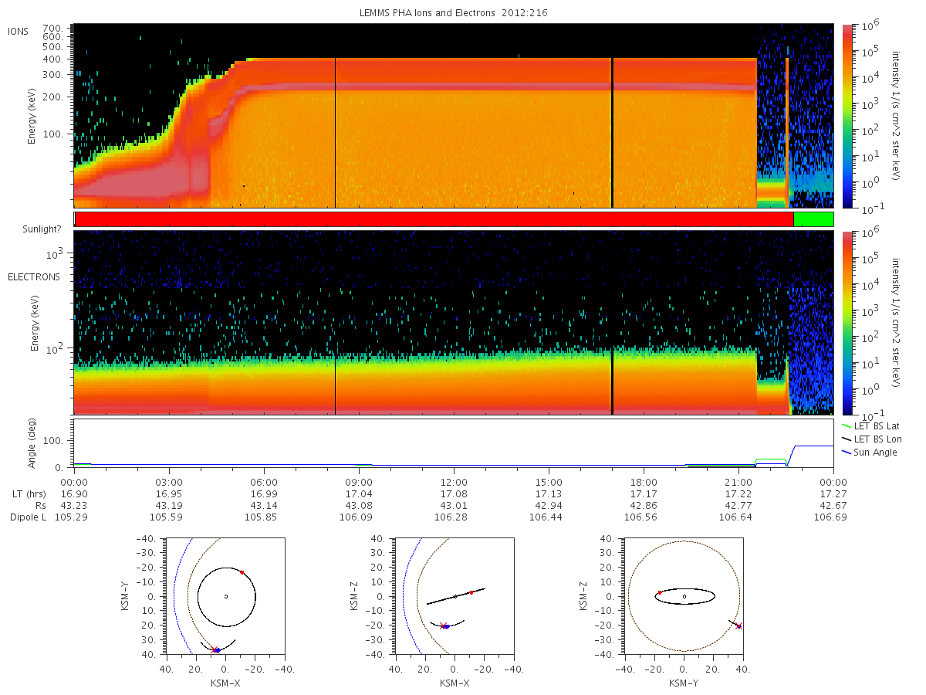The height and width of the screenshot is (695, 926).
Task: Click the 21:00 time axis label
Action: [738, 481]
